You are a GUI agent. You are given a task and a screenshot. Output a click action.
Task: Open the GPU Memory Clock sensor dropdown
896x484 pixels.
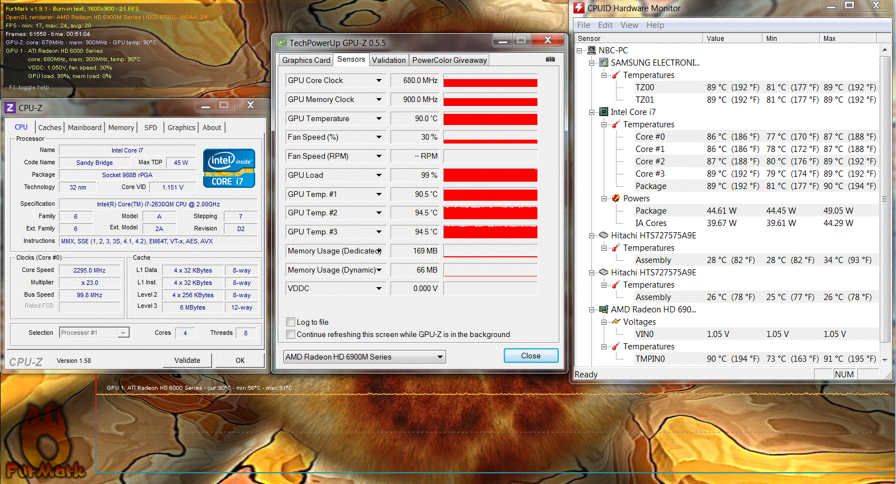click(379, 100)
